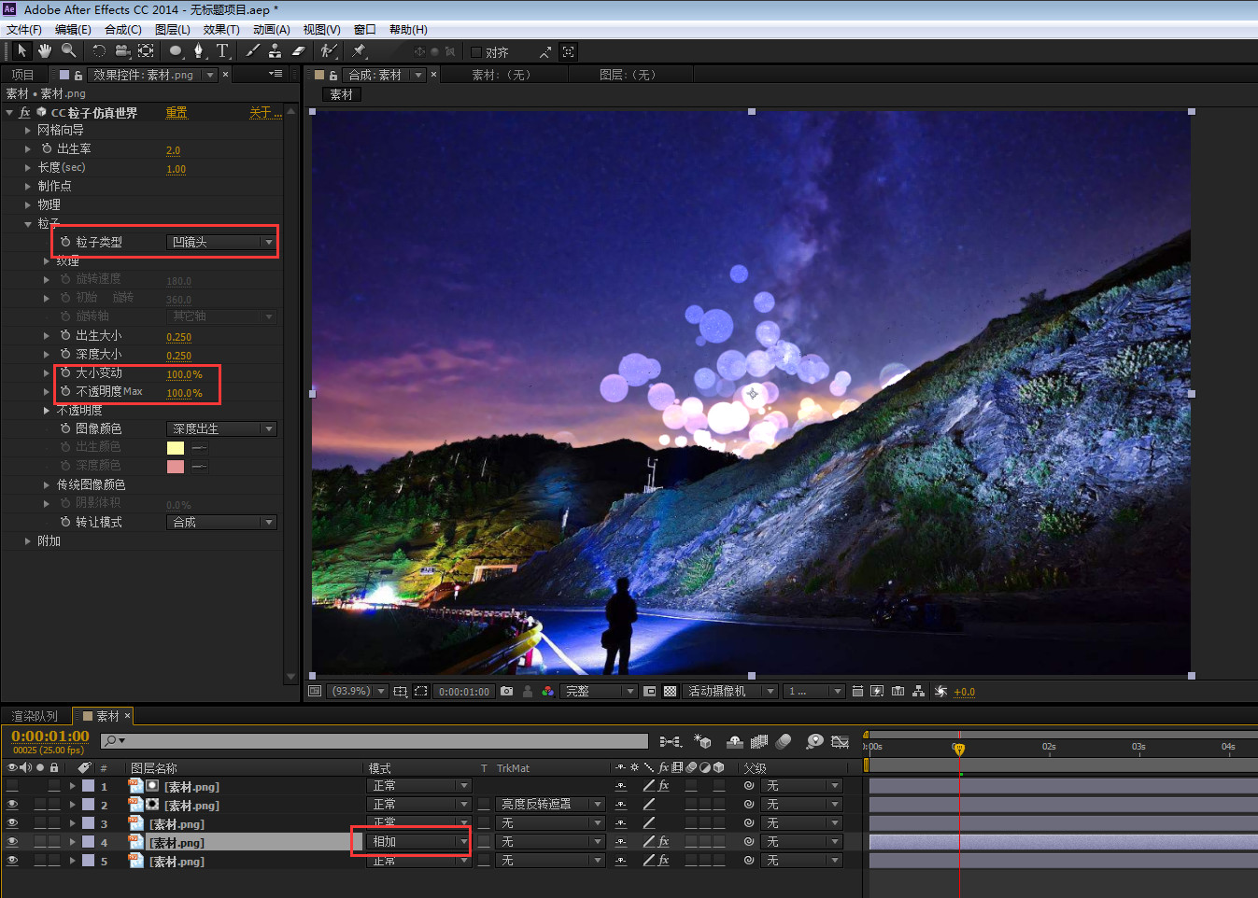
Task: Open layer 2 TrkMat dropdown 亮度反转遮罩
Action: pyautogui.click(x=551, y=805)
